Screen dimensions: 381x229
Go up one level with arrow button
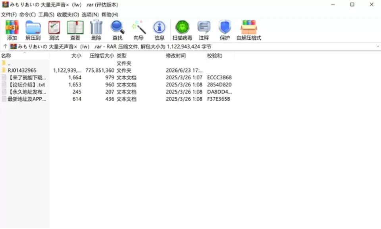[x=5, y=46]
